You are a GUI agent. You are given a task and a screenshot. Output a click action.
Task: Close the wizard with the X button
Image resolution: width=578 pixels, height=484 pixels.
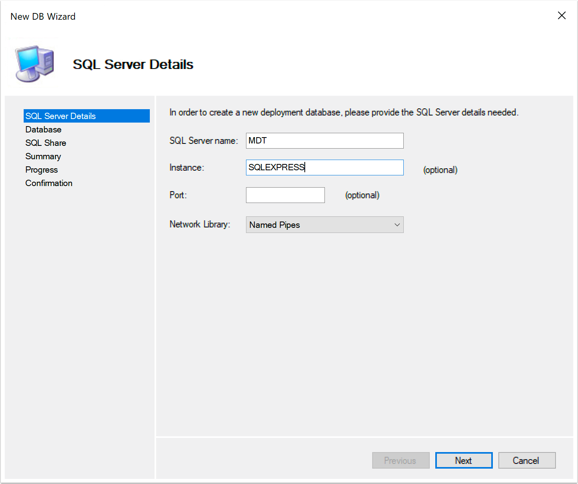point(561,15)
